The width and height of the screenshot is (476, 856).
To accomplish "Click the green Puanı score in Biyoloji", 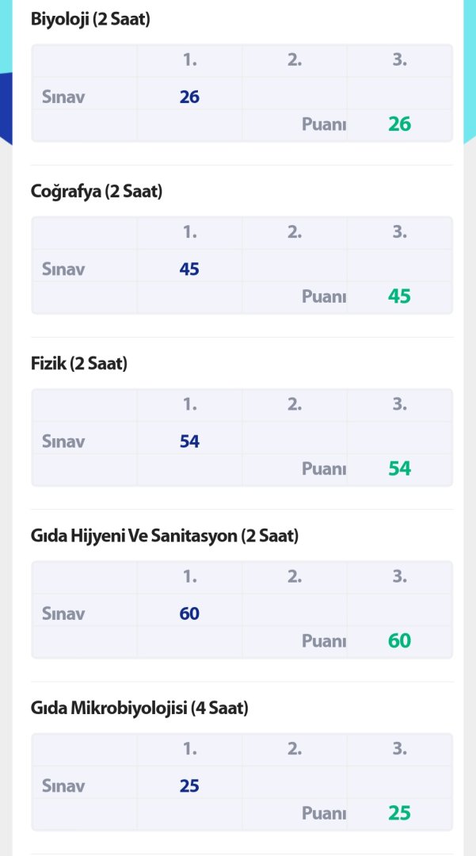I will [399, 124].
